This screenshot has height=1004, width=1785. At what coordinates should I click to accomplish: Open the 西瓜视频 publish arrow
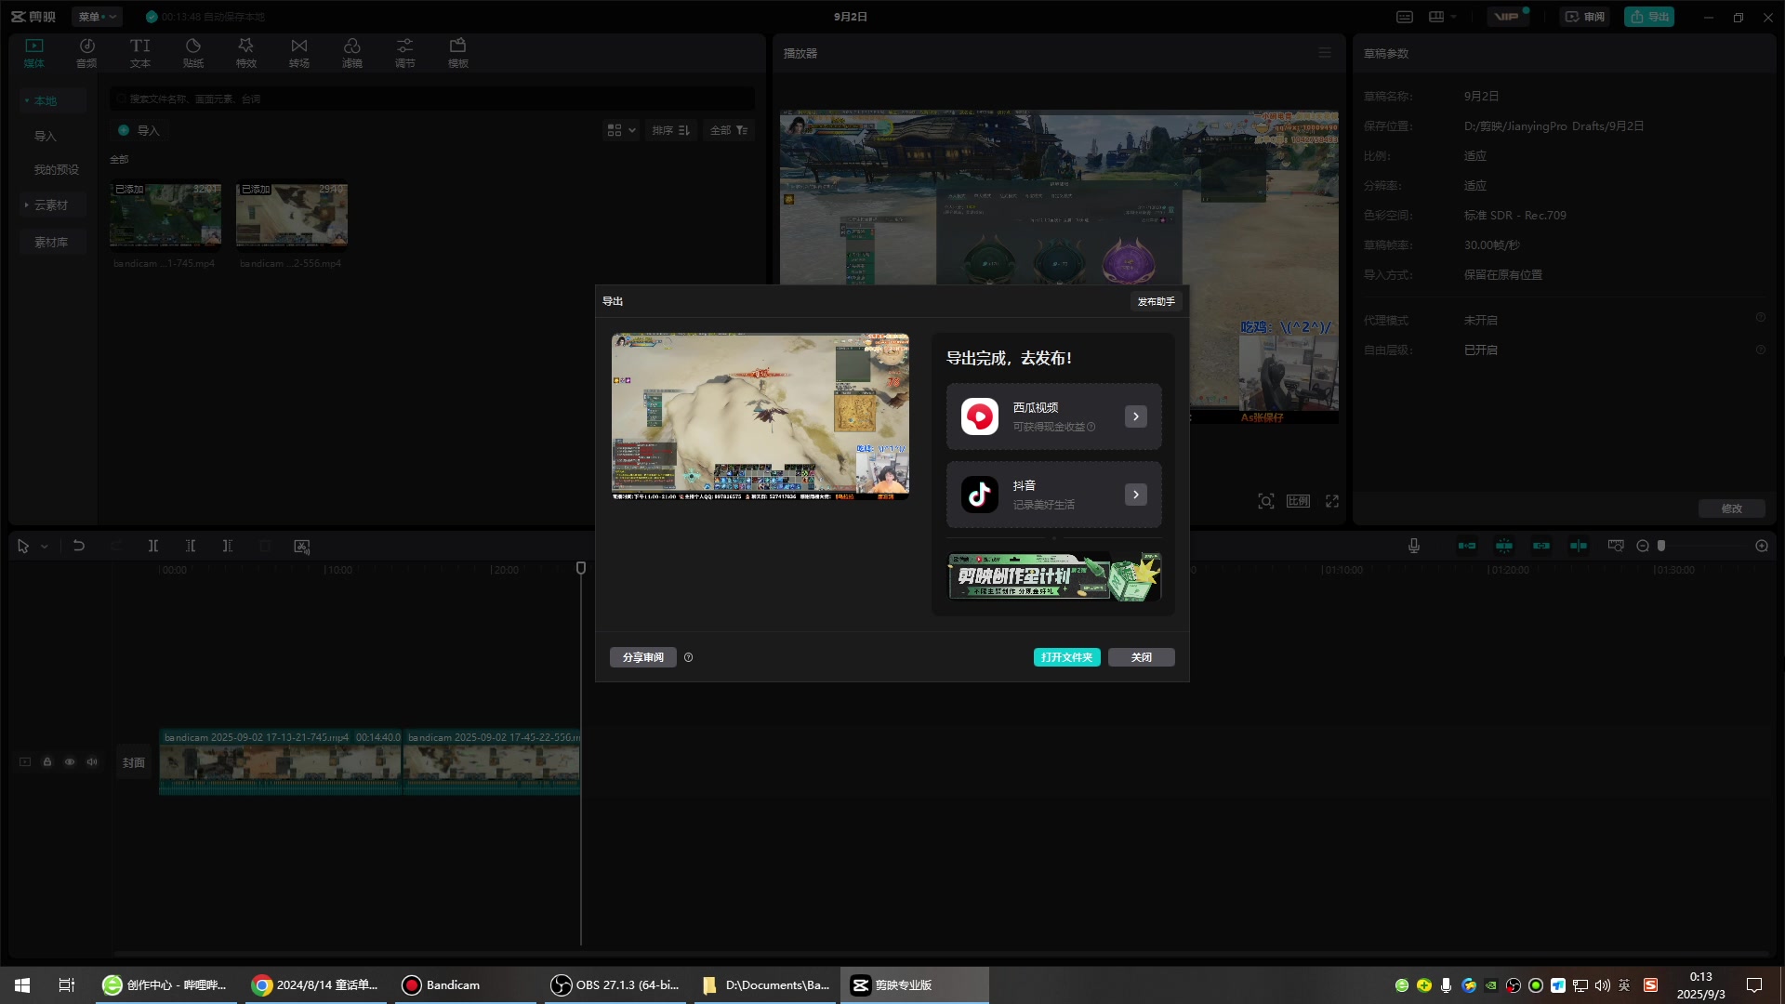[x=1136, y=416]
